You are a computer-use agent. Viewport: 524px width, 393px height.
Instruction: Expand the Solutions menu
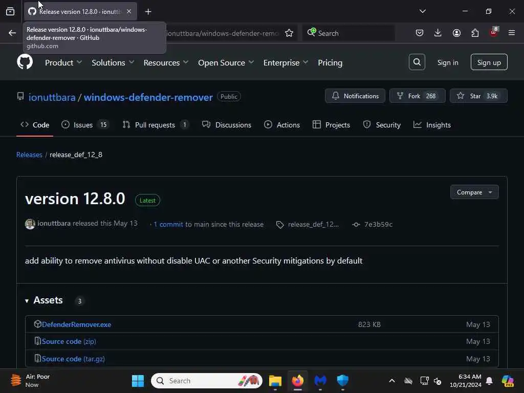tap(113, 62)
